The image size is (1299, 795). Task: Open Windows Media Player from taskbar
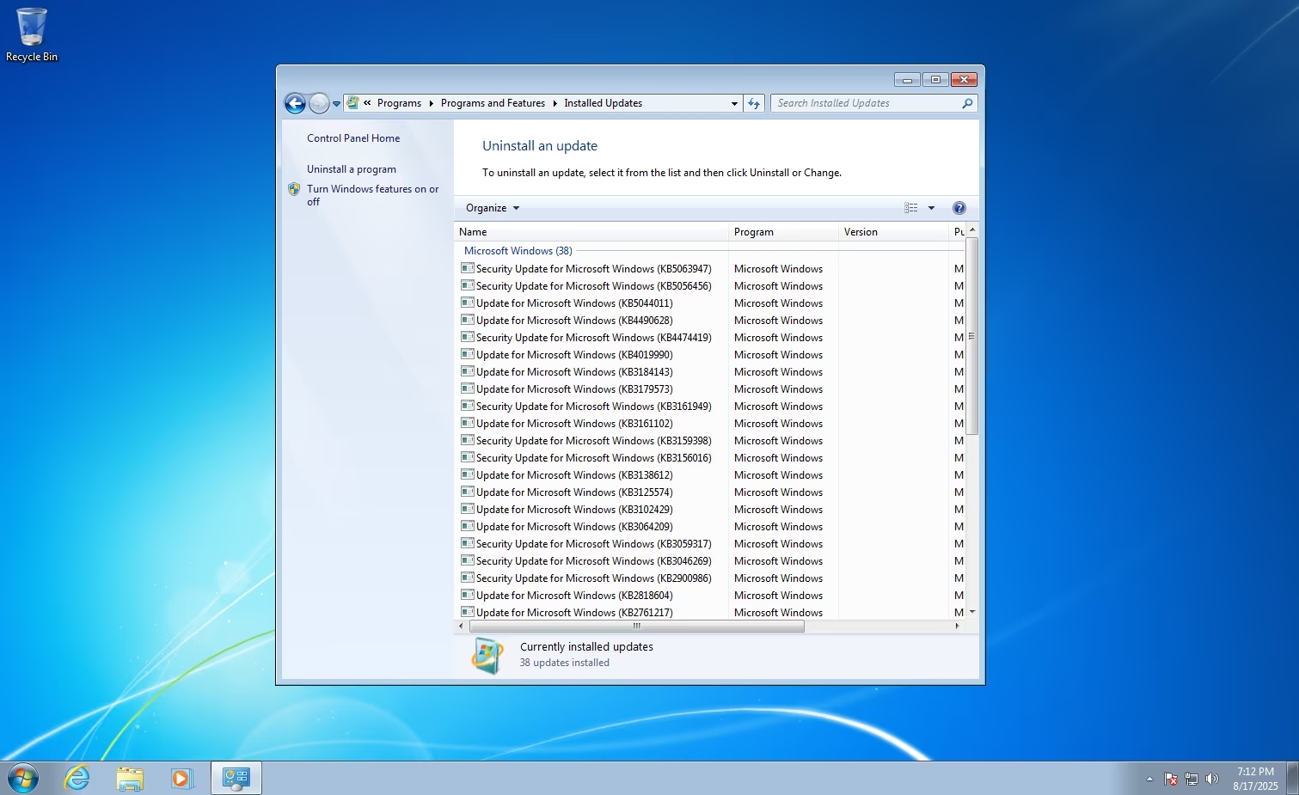(181, 779)
